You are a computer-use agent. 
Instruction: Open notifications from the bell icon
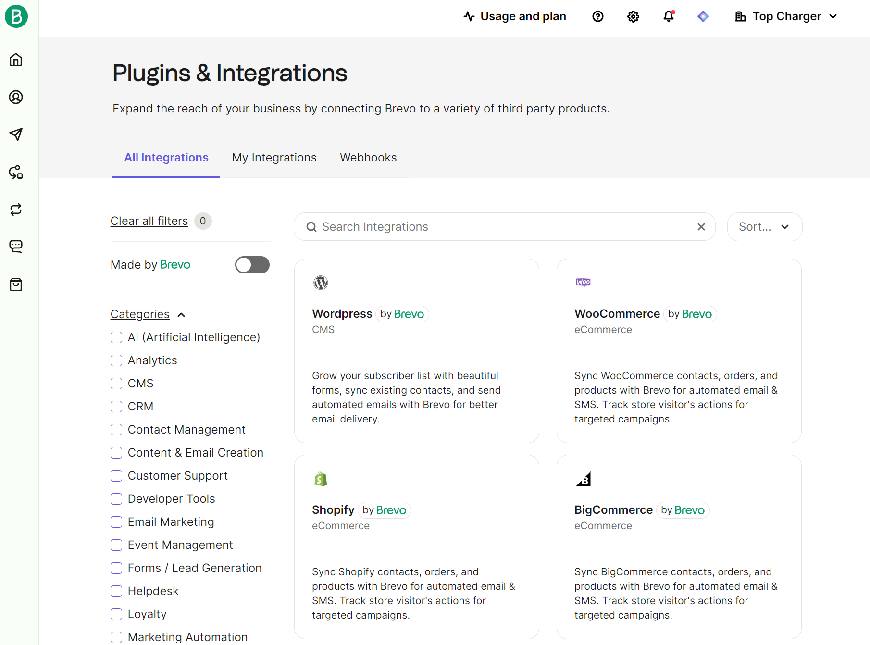coord(668,16)
